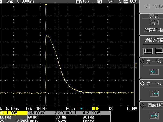Click the second vertical cursor line
Viewport: 163px width, 122px height.
(x=59, y=55)
